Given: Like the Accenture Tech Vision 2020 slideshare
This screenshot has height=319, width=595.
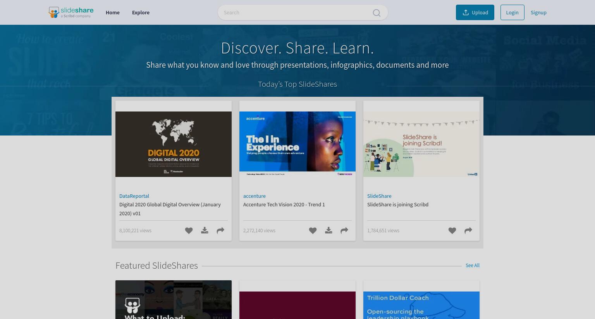Looking at the screenshot, I should click(313, 231).
